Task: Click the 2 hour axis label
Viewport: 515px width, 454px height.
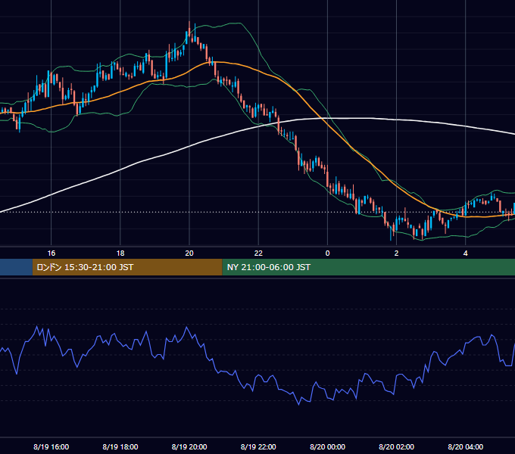Action: point(396,253)
